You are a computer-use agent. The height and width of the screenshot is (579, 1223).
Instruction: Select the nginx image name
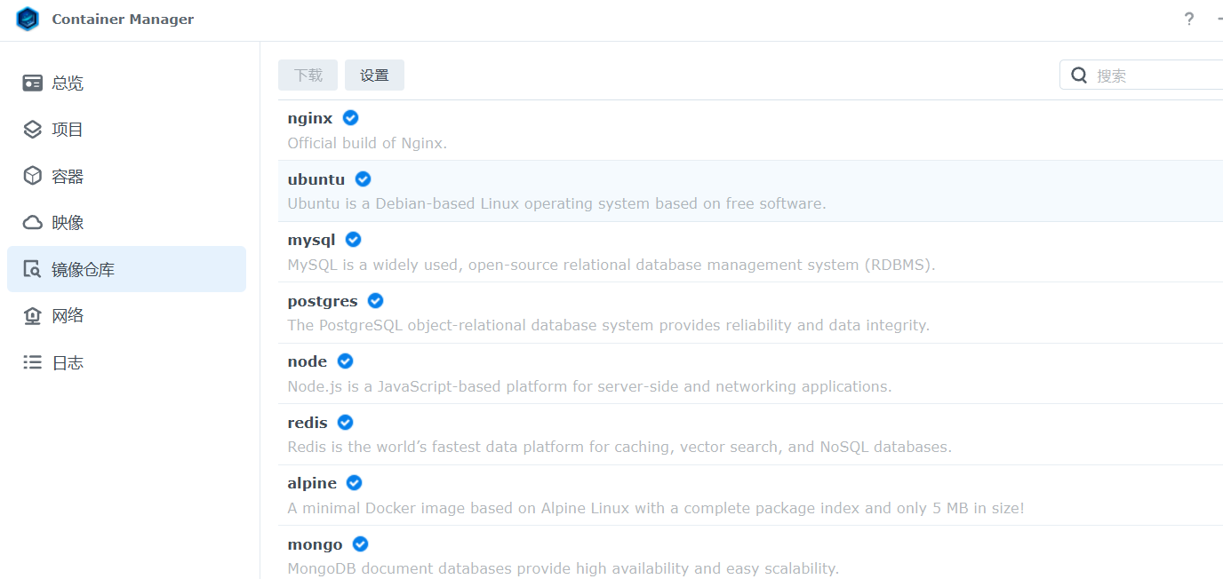[310, 118]
